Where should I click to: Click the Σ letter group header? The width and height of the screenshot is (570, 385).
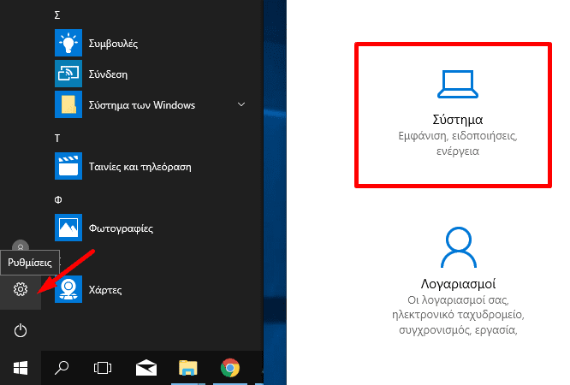pyautogui.click(x=56, y=15)
